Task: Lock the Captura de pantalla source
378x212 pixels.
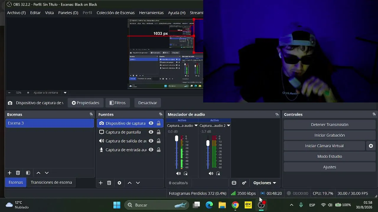Action: coord(159,132)
